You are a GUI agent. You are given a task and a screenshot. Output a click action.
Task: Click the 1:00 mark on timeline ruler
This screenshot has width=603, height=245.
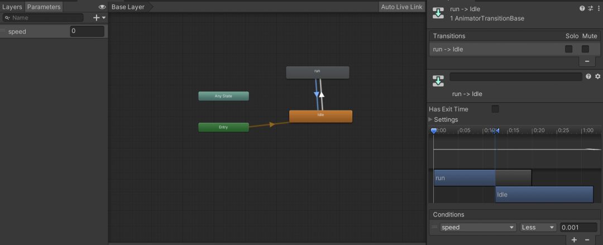tap(587, 131)
